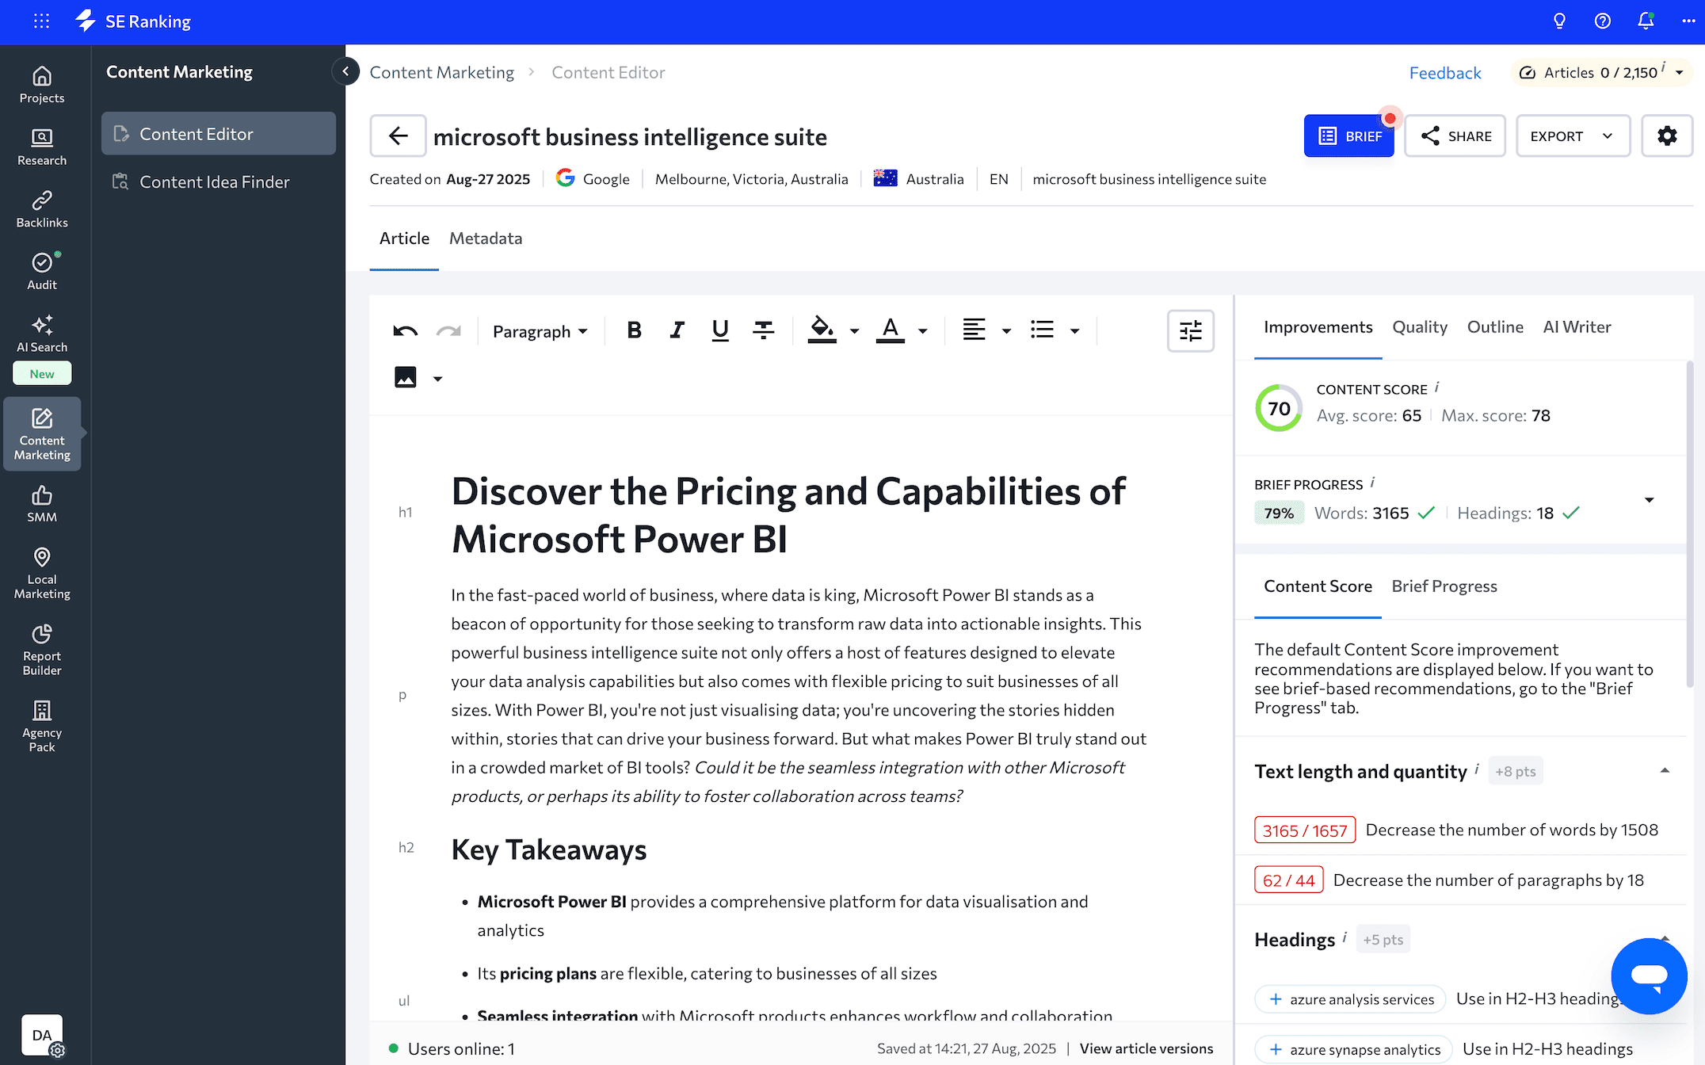This screenshot has width=1705, height=1065.
Task: Click the editor view settings sliders icon
Action: pos(1190,330)
